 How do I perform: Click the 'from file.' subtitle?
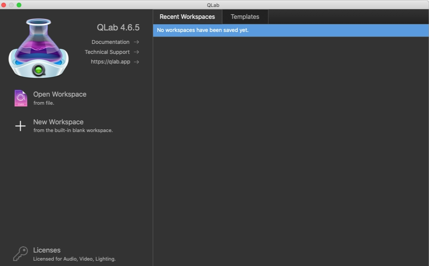(x=44, y=103)
